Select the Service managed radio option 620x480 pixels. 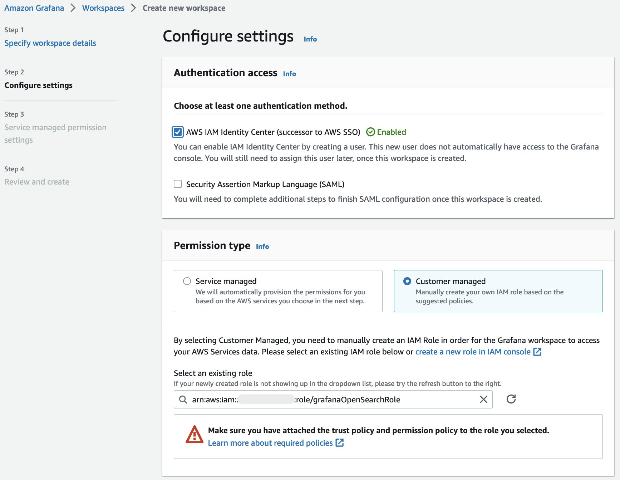[x=187, y=281]
